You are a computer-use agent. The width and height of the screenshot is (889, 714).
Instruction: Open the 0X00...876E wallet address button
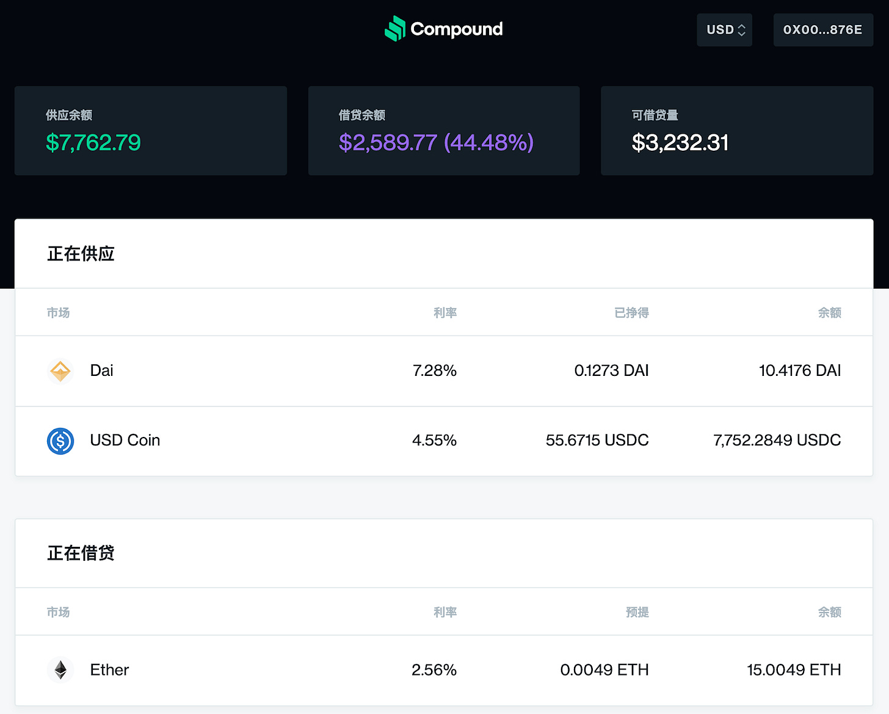[823, 30]
